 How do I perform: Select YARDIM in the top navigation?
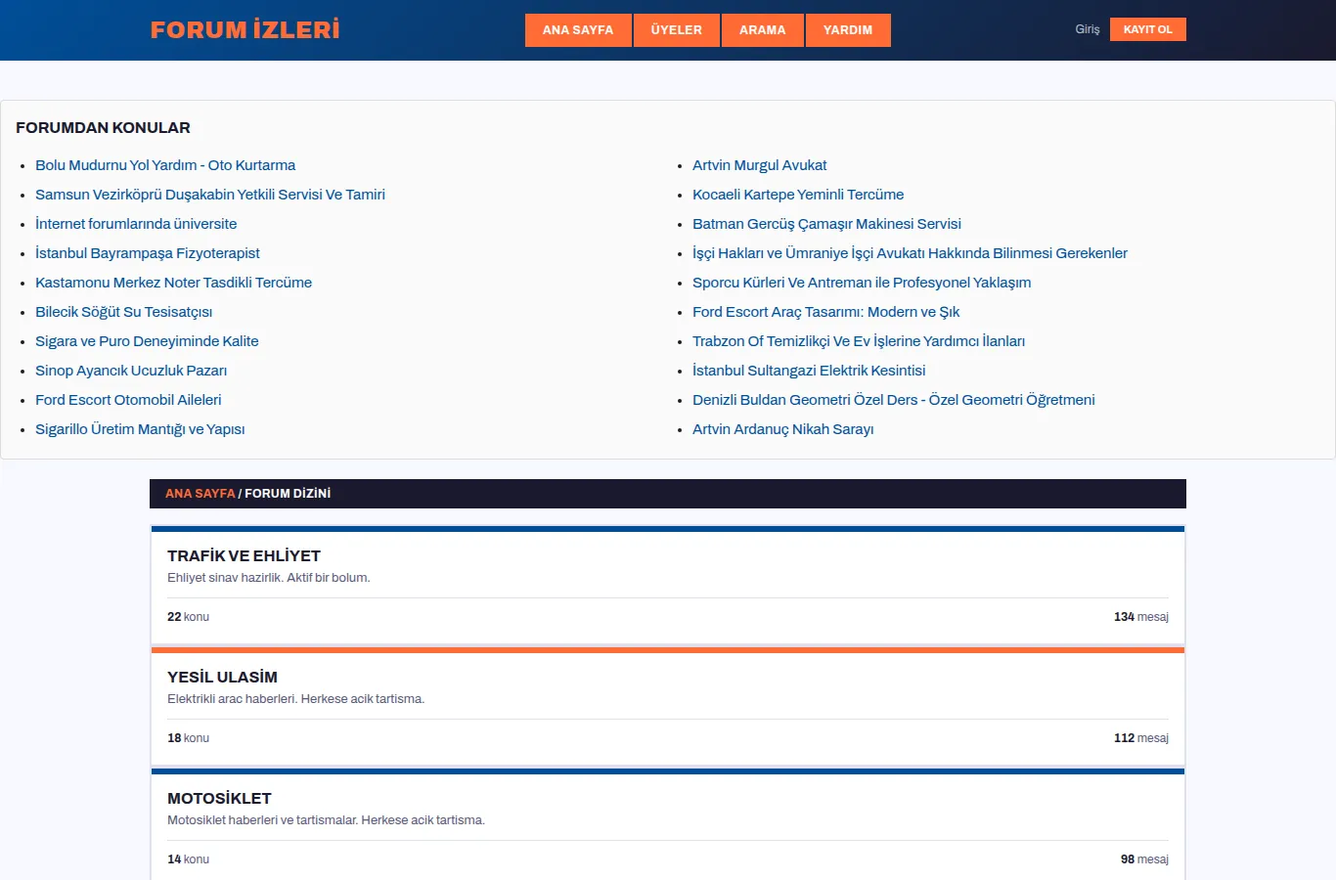pos(848,30)
